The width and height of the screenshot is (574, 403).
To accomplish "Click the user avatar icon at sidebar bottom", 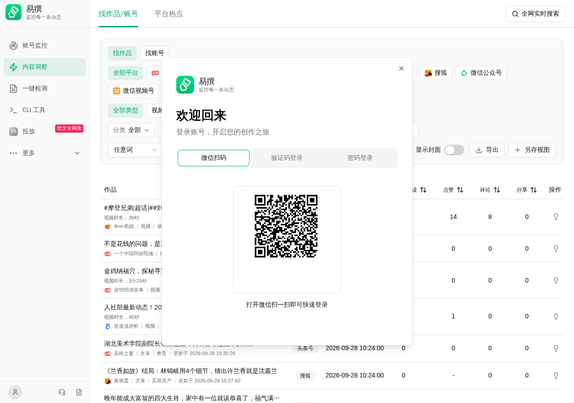I will (15, 392).
